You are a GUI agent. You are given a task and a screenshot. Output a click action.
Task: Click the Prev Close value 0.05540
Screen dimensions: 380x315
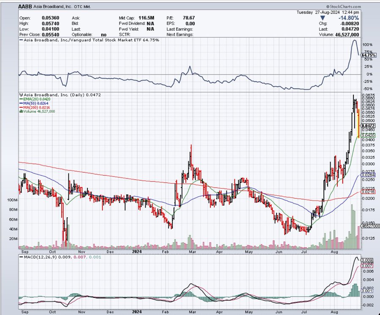[50, 35]
